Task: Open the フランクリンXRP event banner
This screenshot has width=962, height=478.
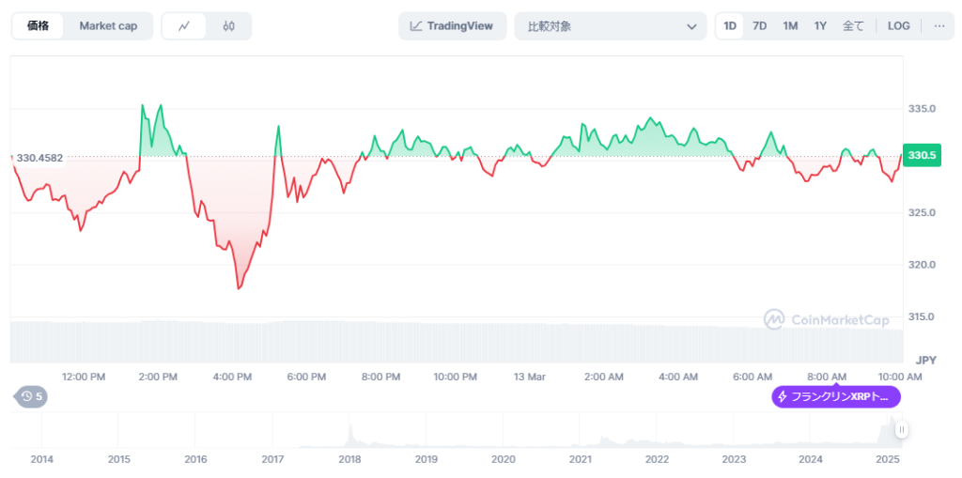Action: pos(836,397)
